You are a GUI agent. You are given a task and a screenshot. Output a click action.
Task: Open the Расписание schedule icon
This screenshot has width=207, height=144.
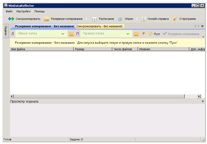(94, 19)
